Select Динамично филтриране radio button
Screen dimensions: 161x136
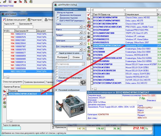[58, 15]
